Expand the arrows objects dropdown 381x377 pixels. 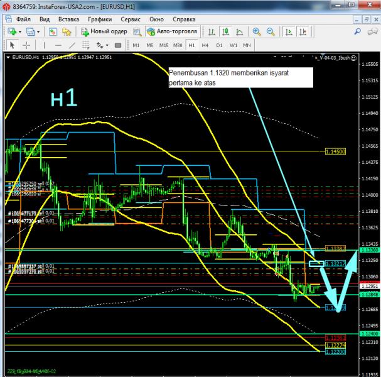tap(107, 45)
